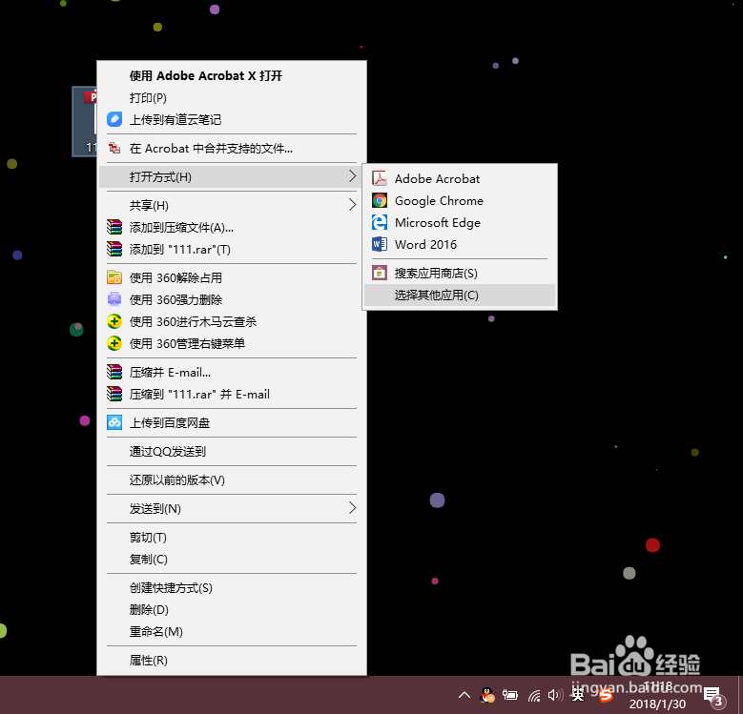Image resolution: width=743 pixels, height=714 pixels.
Task: Choose 添加到 "111.rar"(T)
Action: tap(232, 249)
